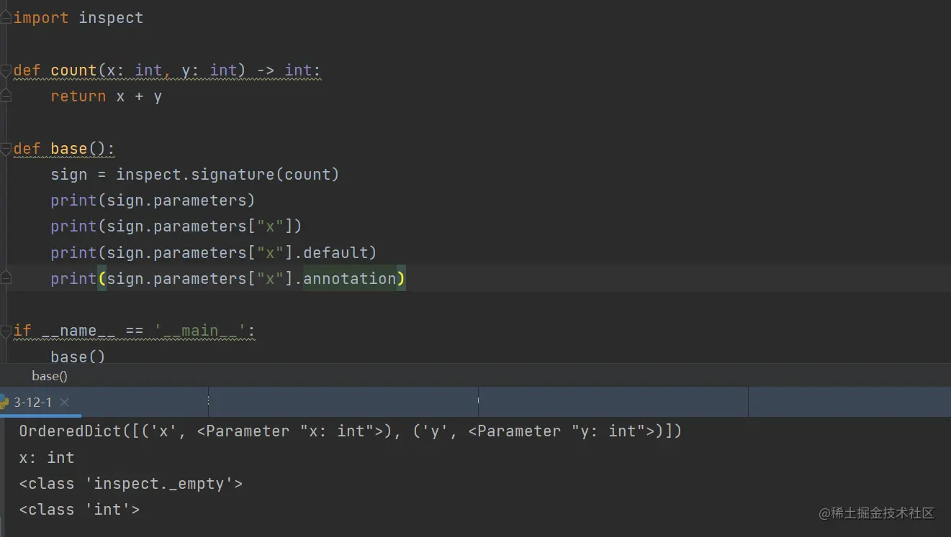The height and width of the screenshot is (537, 951).
Task: Click '.default' in the third print statement
Action: click(x=332, y=253)
